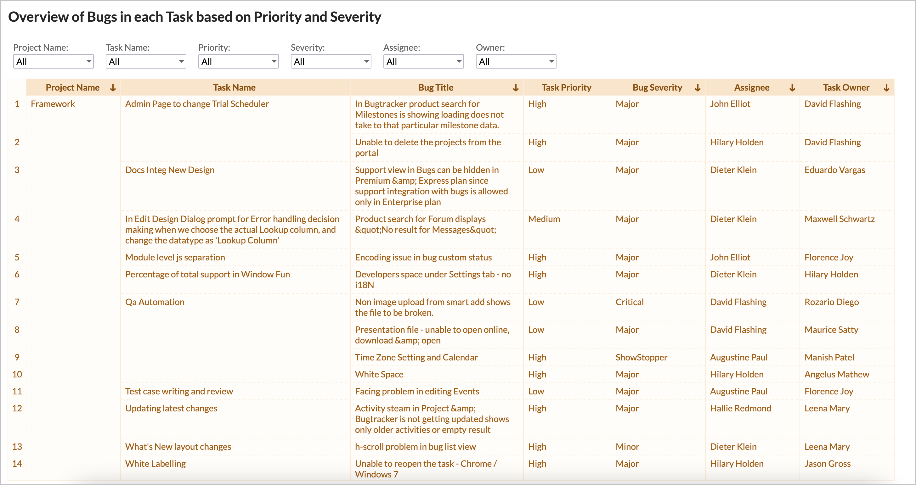Click the Bug Severity sort arrow
The image size is (916, 485).
(698, 87)
